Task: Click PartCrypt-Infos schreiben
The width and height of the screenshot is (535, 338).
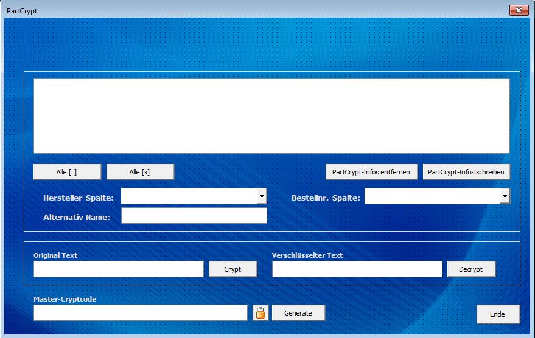Action: [466, 171]
